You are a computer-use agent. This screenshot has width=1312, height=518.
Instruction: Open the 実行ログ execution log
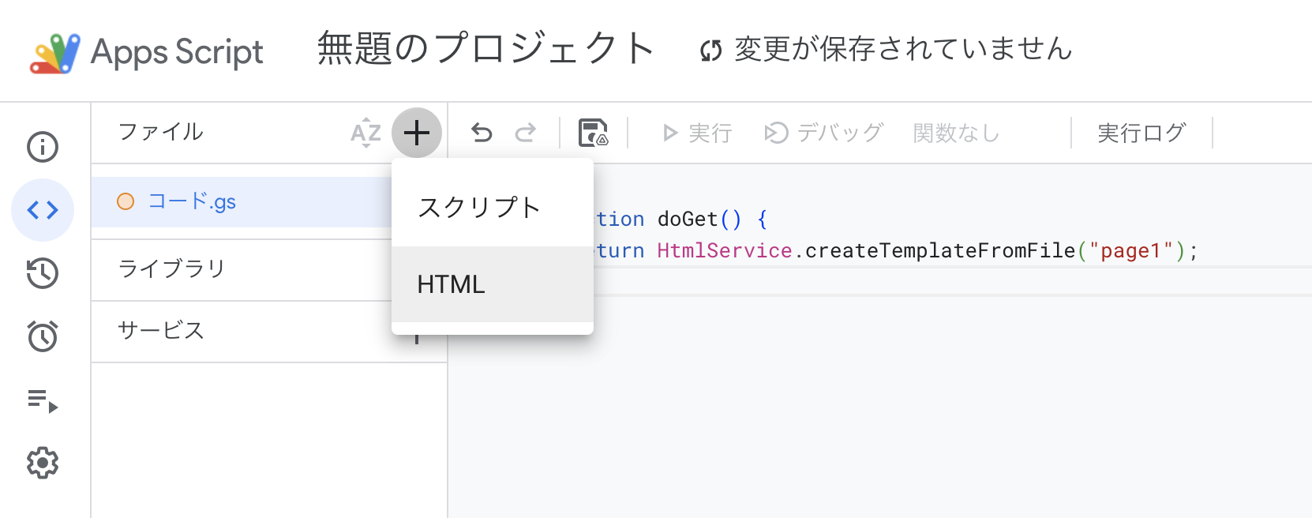click(x=1141, y=133)
